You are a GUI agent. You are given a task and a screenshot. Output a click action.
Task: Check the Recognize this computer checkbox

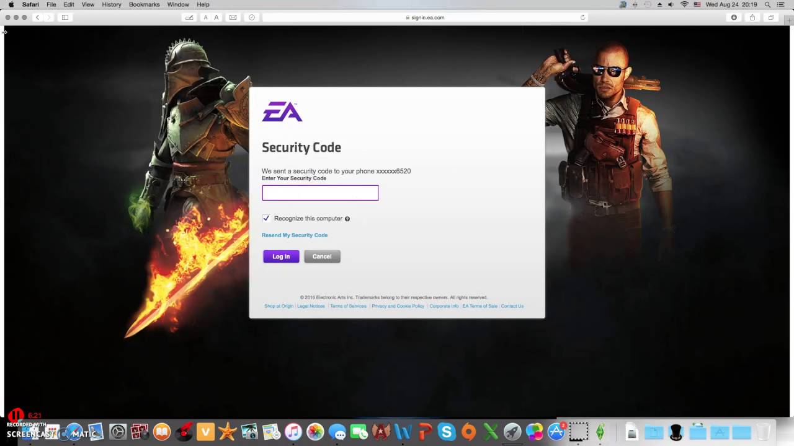[x=266, y=218]
